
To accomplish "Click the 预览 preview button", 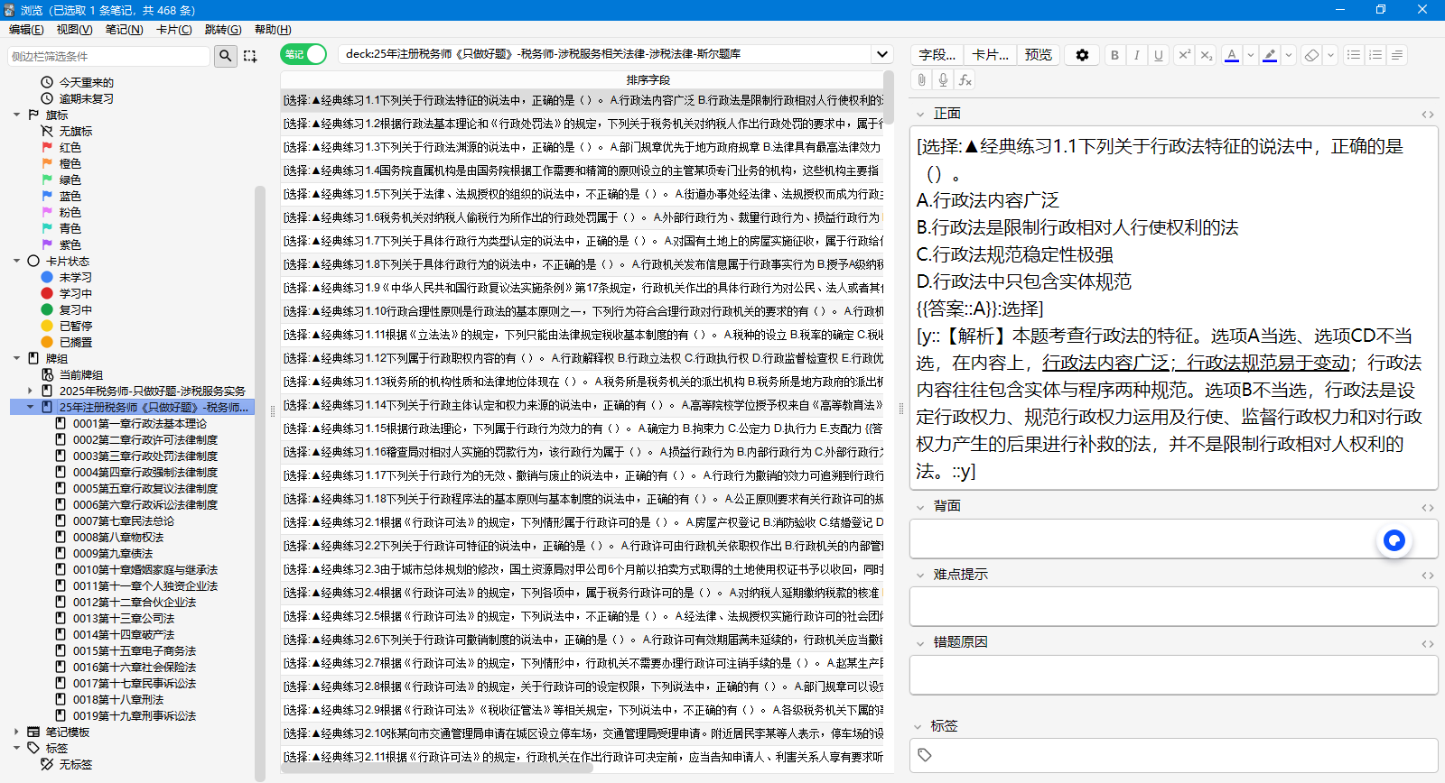I will [x=1038, y=55].
